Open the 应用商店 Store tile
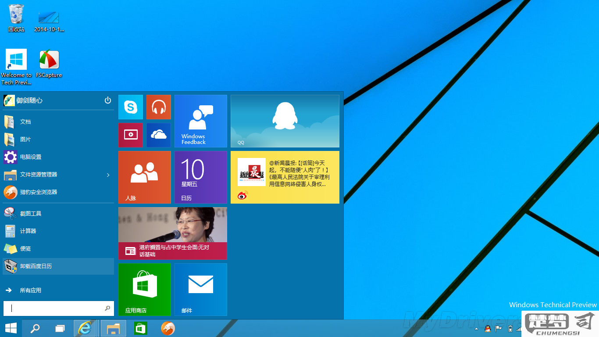The image size is (599, 337). pyautogui.click(x=145, y=290)
